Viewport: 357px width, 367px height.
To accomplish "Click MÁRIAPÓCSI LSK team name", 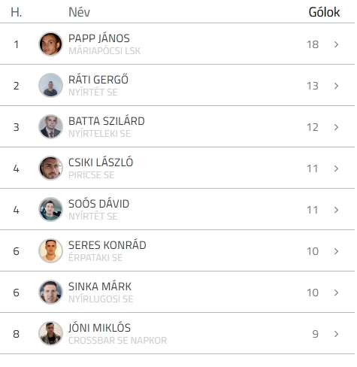I will pyautogui.click(x=104, y=51).
